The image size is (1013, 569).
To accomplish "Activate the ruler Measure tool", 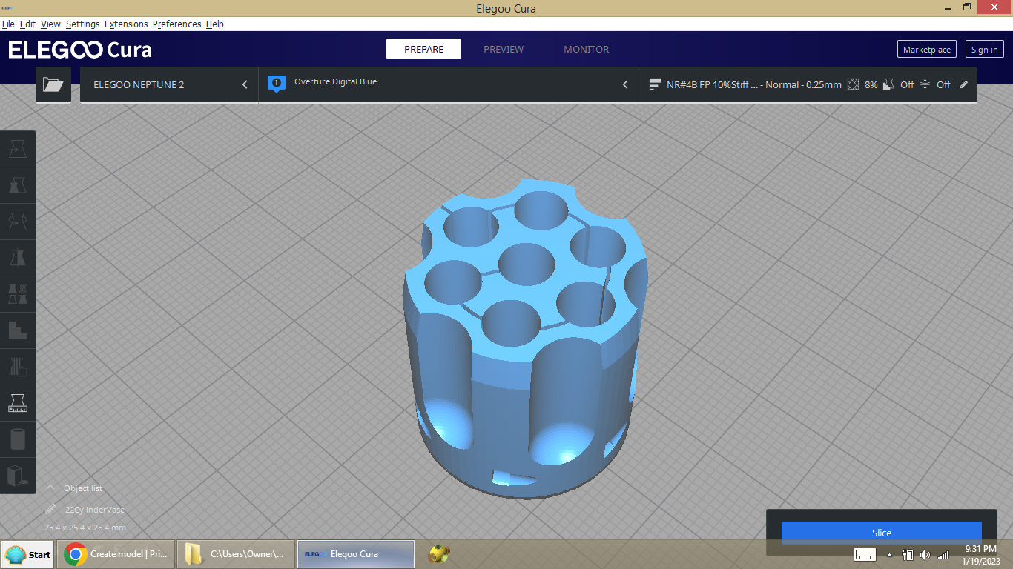I will point(18,403).
